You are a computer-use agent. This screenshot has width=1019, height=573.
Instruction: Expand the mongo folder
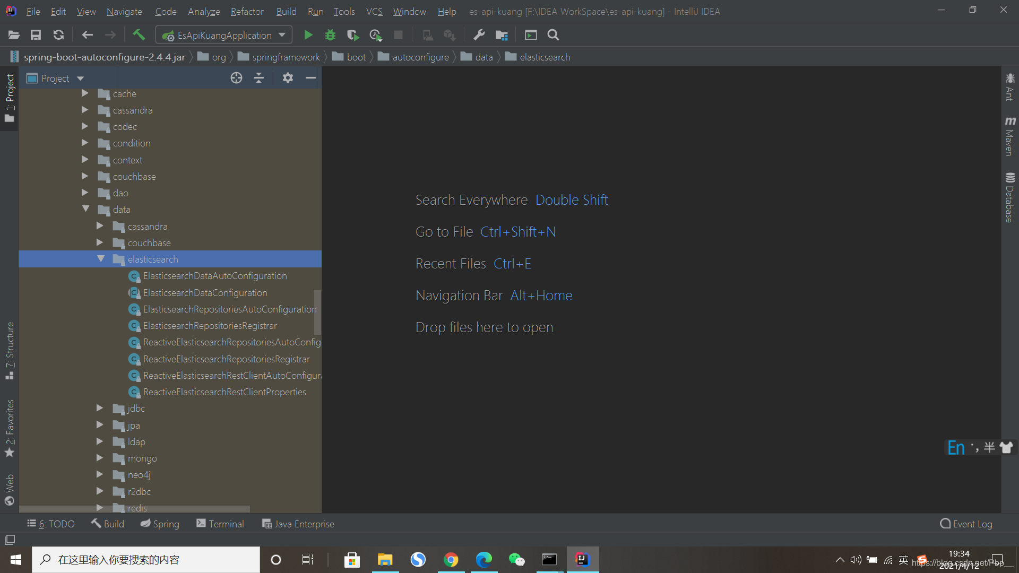point(100,457)
